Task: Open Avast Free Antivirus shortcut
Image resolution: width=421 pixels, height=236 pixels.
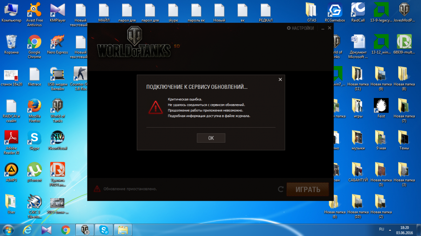Action: point(34,15)
